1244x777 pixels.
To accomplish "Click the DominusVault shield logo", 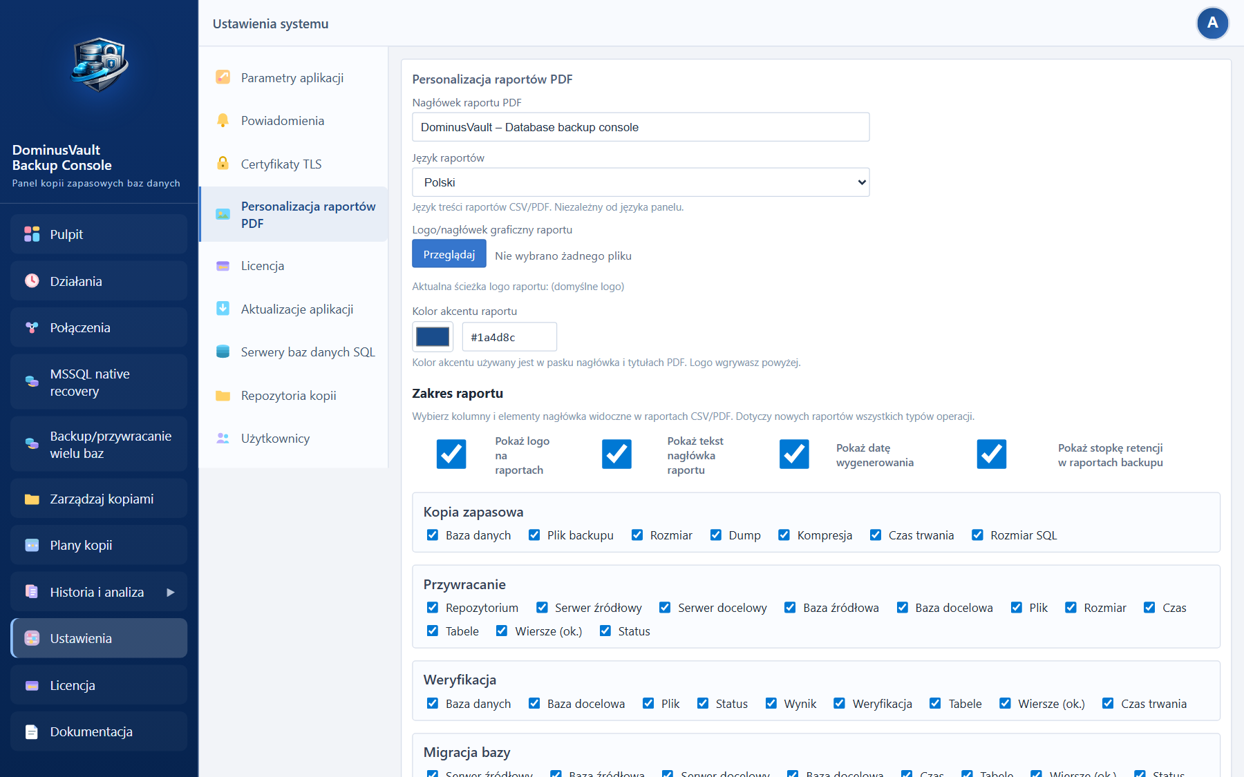I will point(100,64).
